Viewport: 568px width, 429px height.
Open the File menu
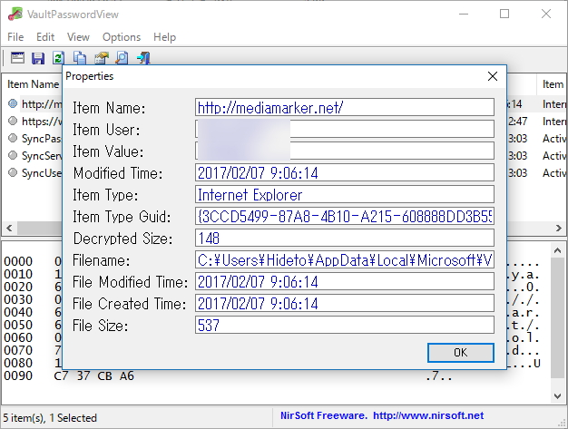click(x=15, y=37)
